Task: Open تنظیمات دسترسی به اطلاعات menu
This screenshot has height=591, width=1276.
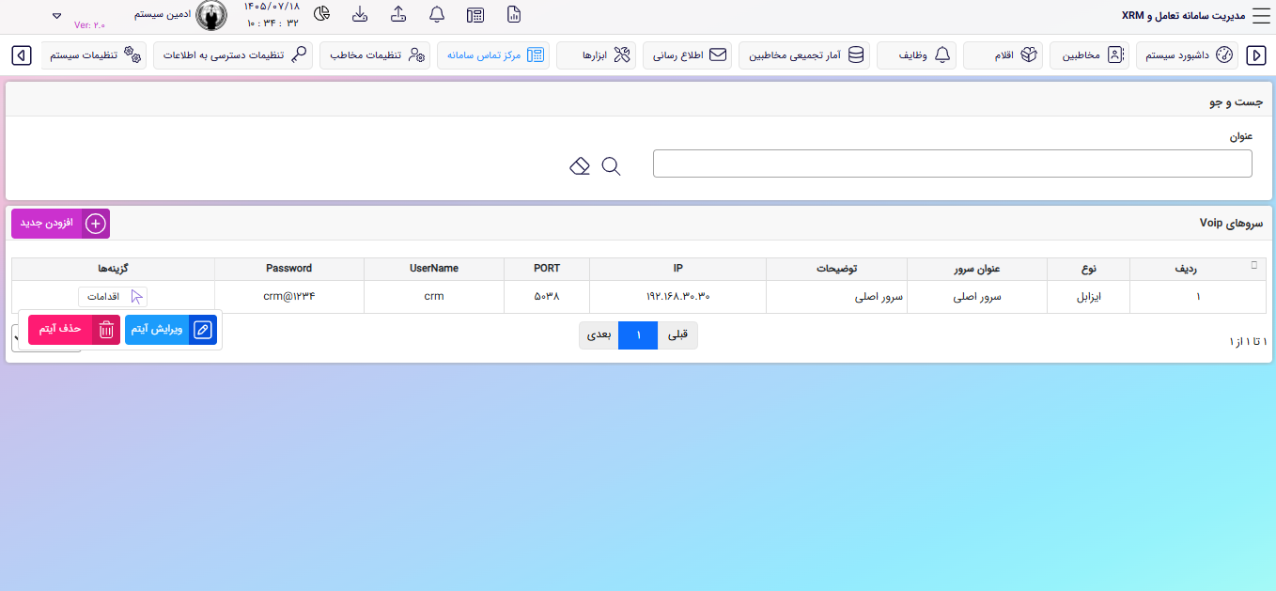Action: pos(233,55)
